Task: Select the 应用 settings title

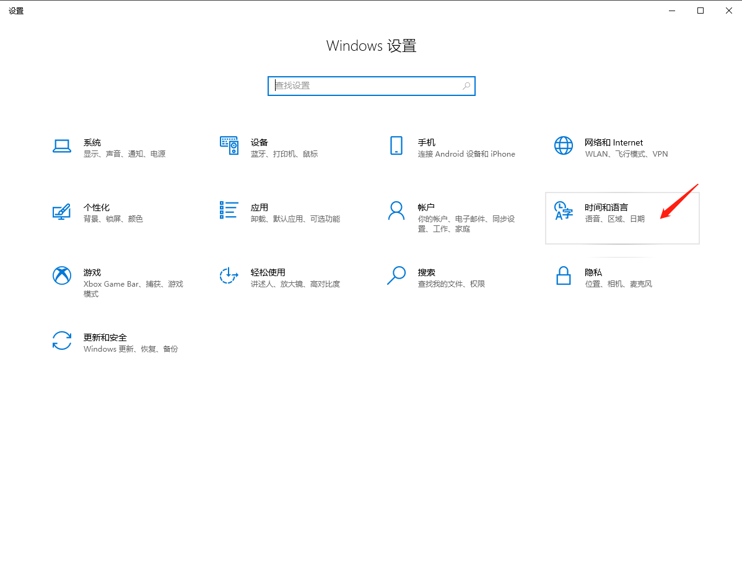Action: coord(260,207)
